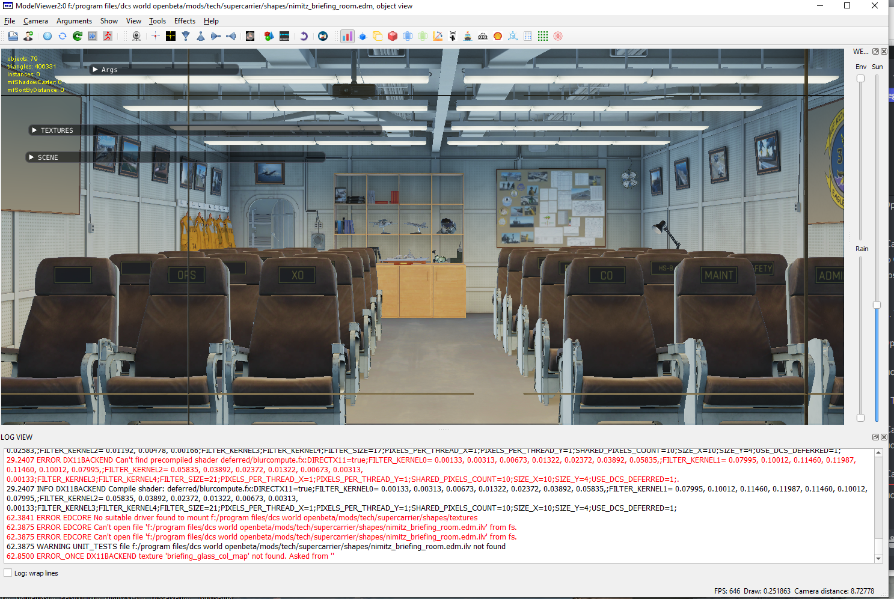Click the Sun slider handle
Image resolution: width=894 pixels, height=599 pixels.
pyautogui.click(x=877, y=305)
